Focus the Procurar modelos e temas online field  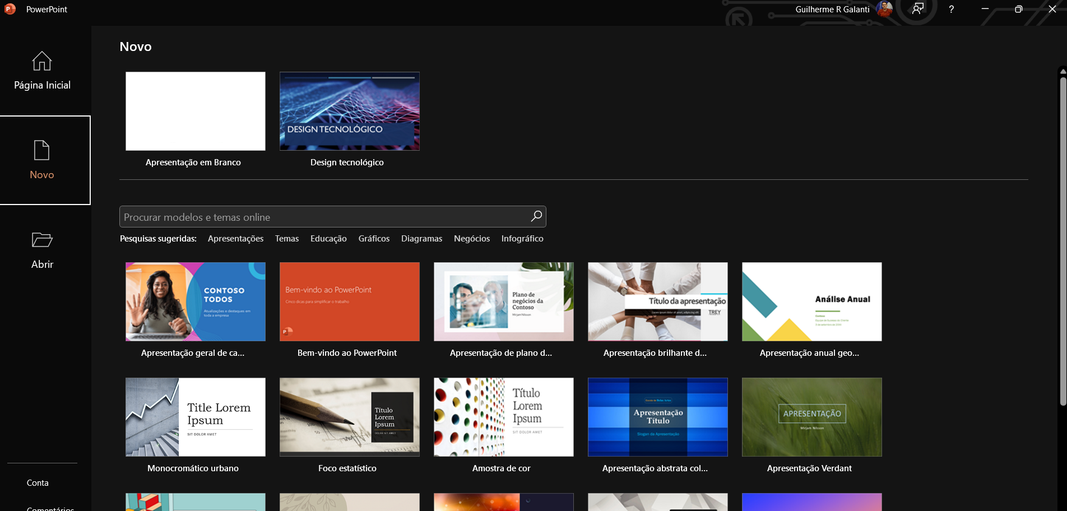coord(333,217)
